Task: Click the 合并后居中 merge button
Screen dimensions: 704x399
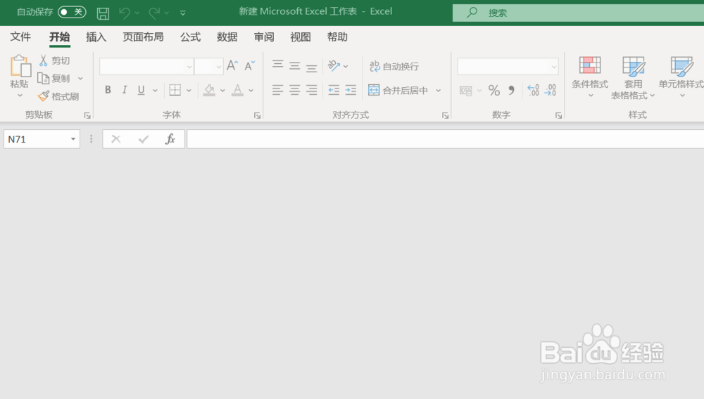Action: 398,91
